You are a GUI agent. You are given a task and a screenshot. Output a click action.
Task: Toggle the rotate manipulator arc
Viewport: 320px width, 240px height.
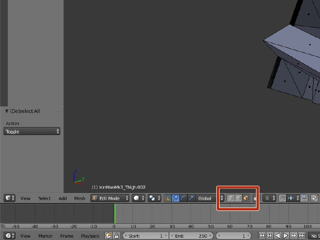[x=183, y=198]
